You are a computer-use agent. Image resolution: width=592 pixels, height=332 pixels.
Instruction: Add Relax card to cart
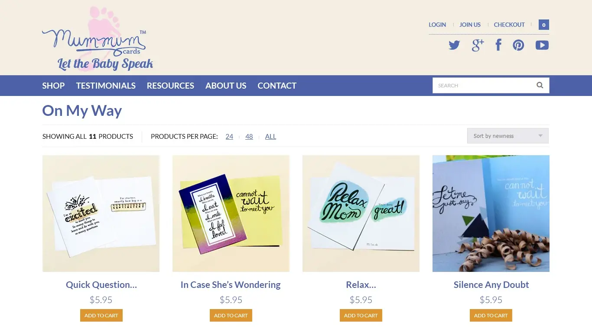(x=361, y=316)
